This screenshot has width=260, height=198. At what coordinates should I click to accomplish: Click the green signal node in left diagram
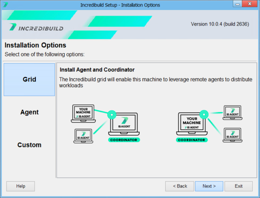click(111, 114)
